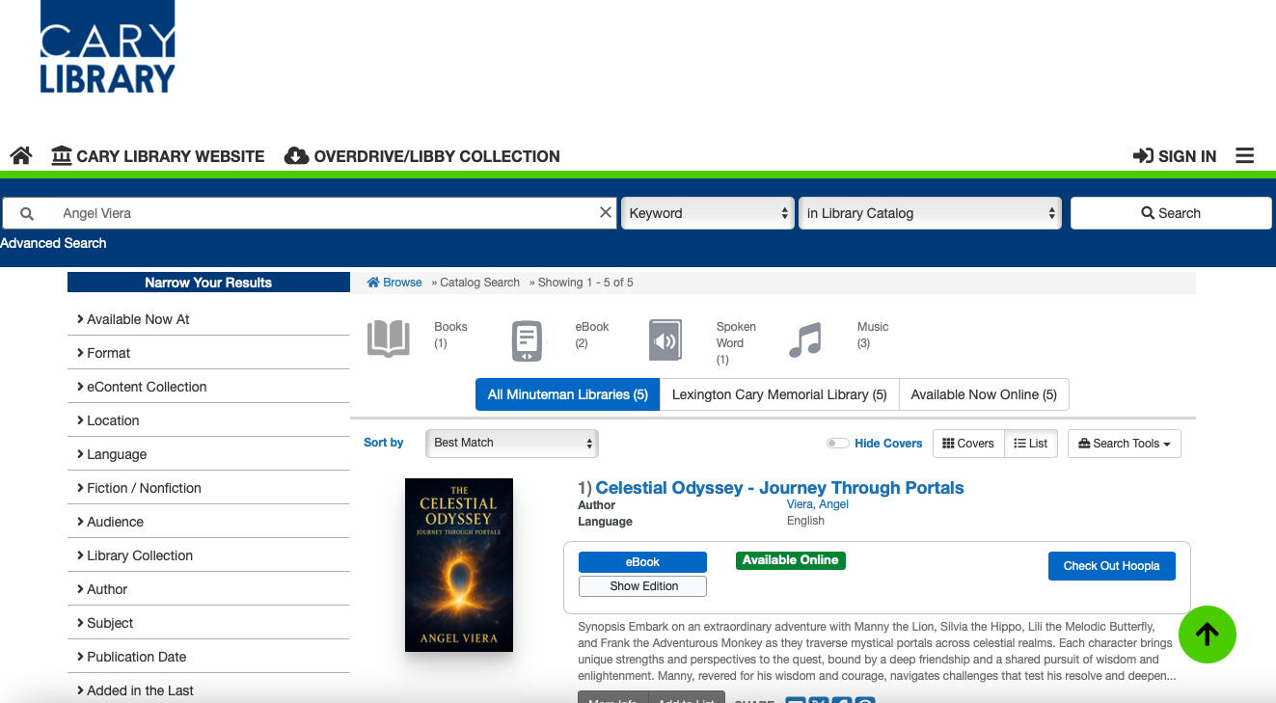Viewport: 1276px width, 703px height.
Task: Select Lexington Cary Memorial Library tab
Action: click(x=778, y=394)
